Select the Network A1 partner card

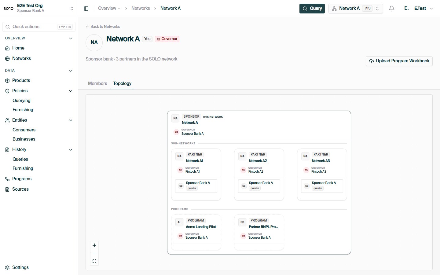coord(196,174)
